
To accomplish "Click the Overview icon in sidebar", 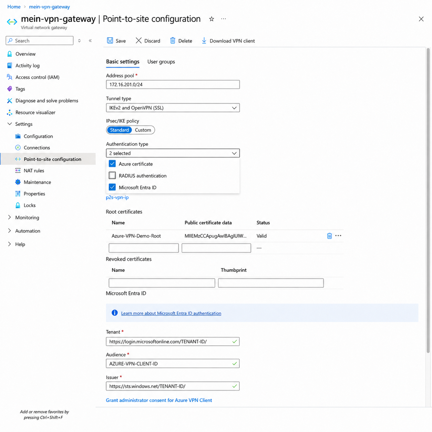I will coord(10,54).
